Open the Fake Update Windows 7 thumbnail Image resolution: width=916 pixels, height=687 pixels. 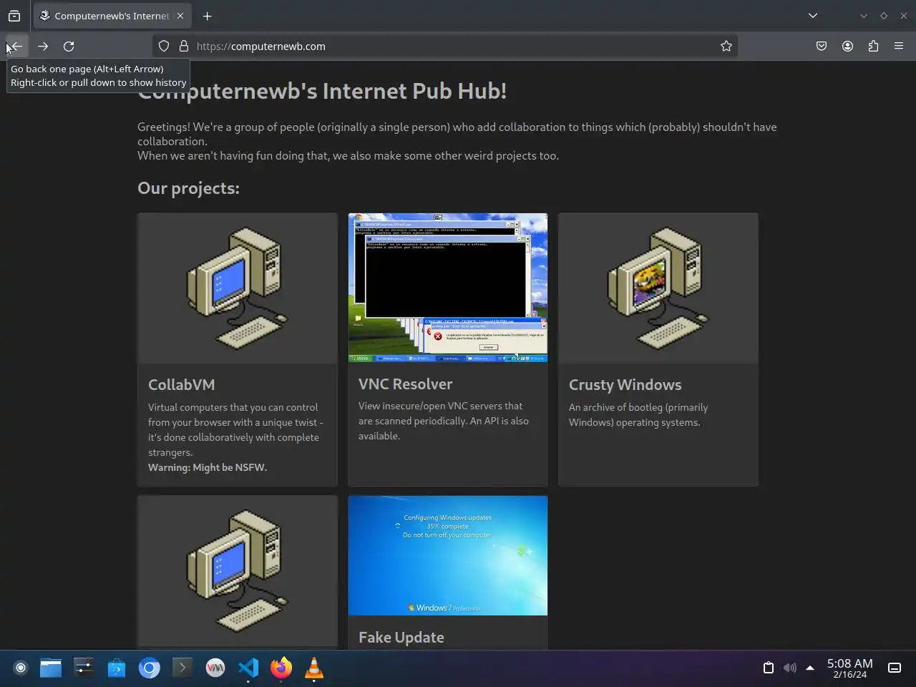[448, 555]
